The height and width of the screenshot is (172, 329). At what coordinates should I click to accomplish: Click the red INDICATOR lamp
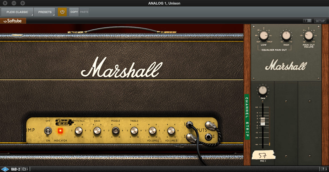click(x=60, y=131)
